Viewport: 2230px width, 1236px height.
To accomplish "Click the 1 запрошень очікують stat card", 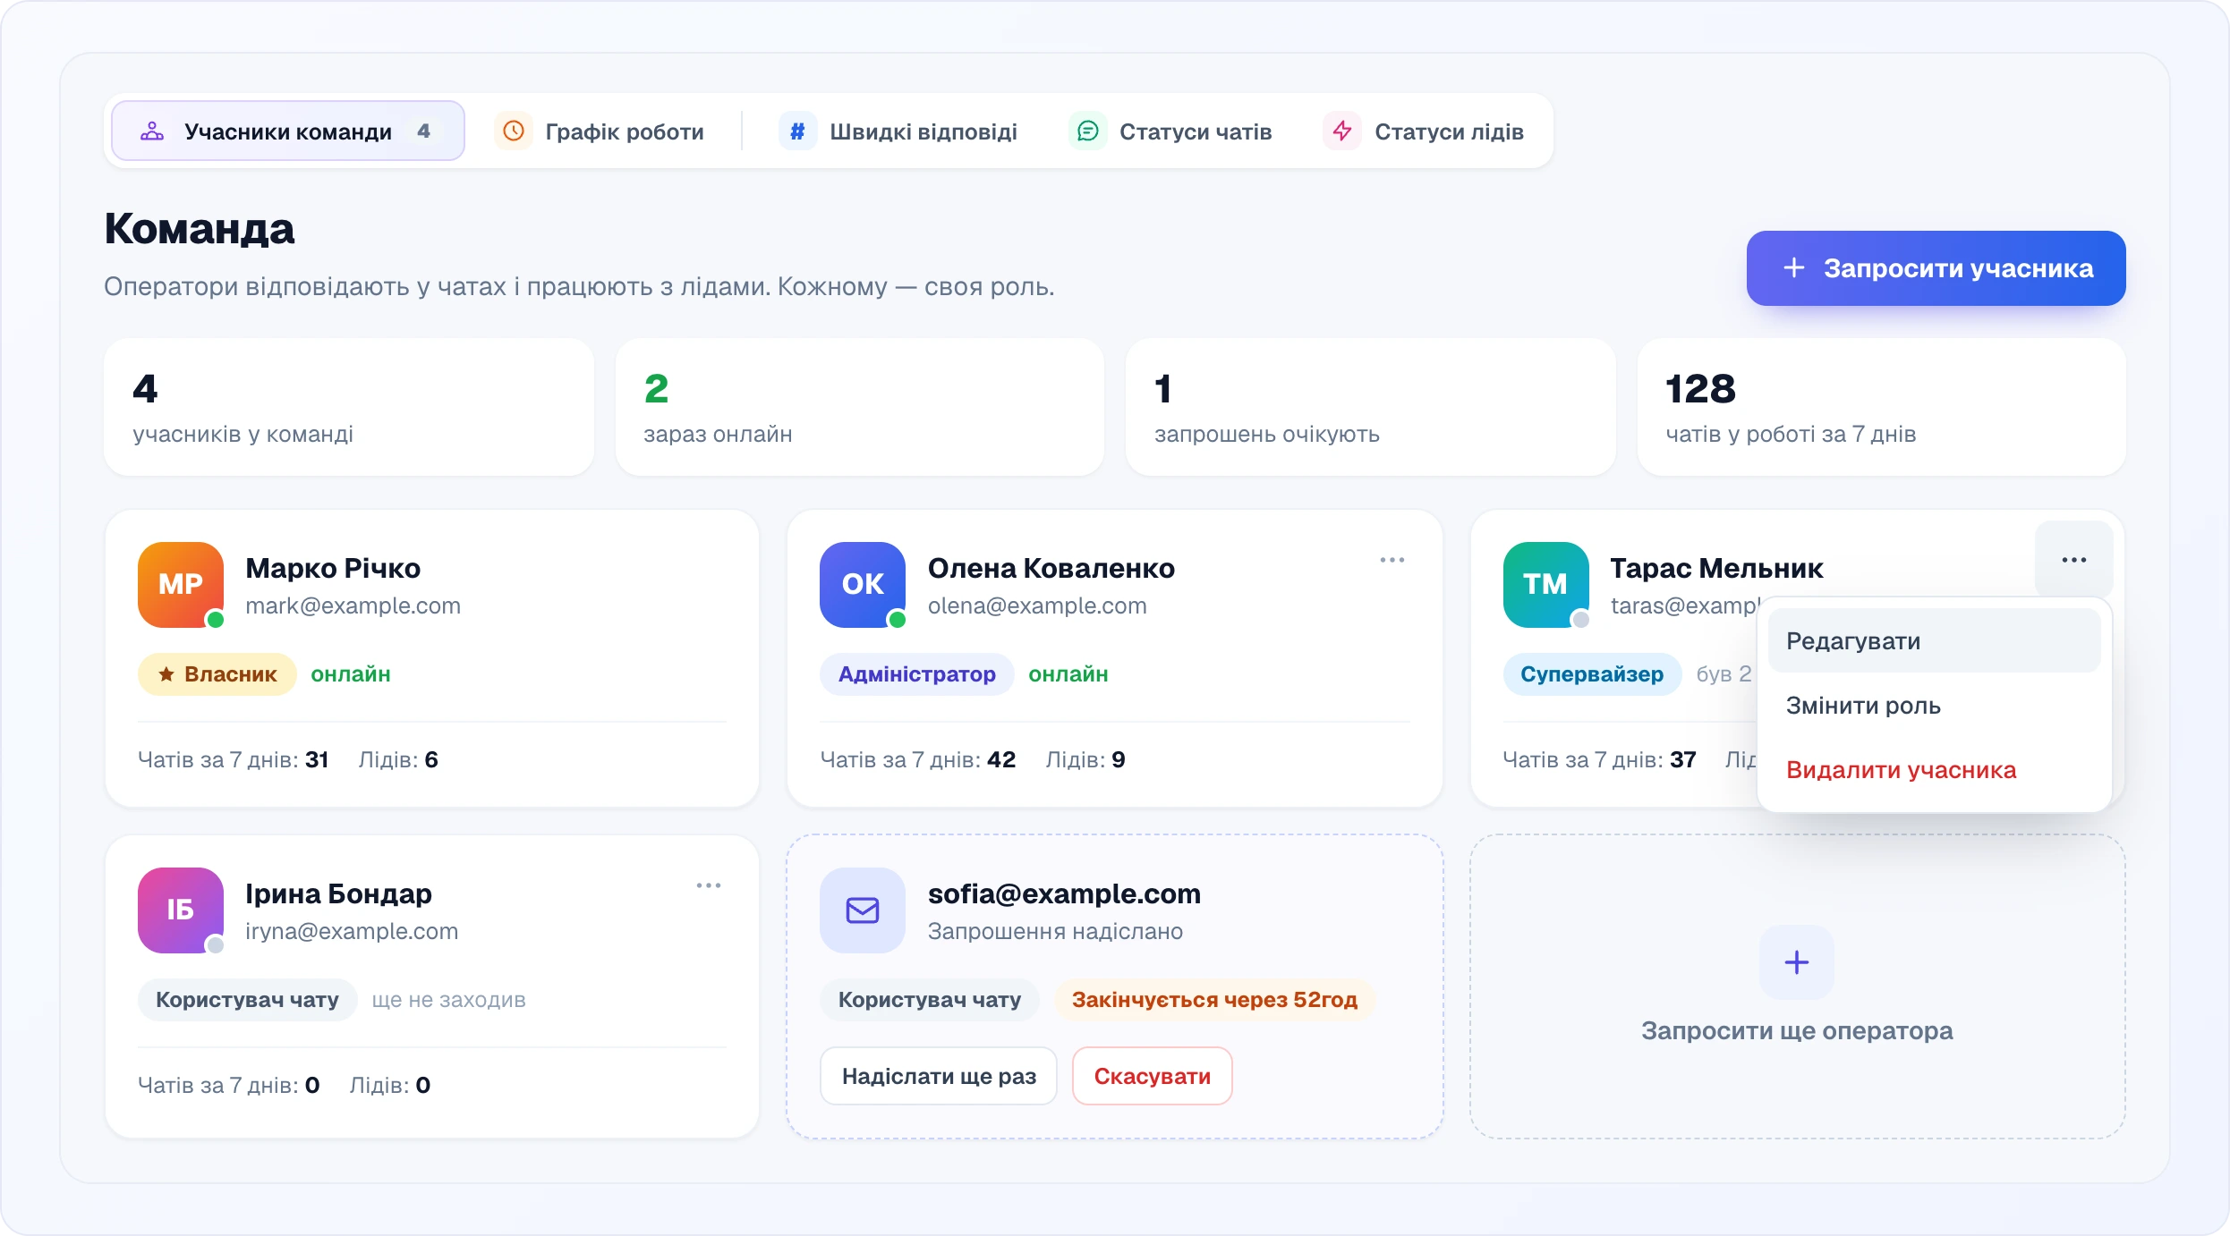I will coord(1371,407).
